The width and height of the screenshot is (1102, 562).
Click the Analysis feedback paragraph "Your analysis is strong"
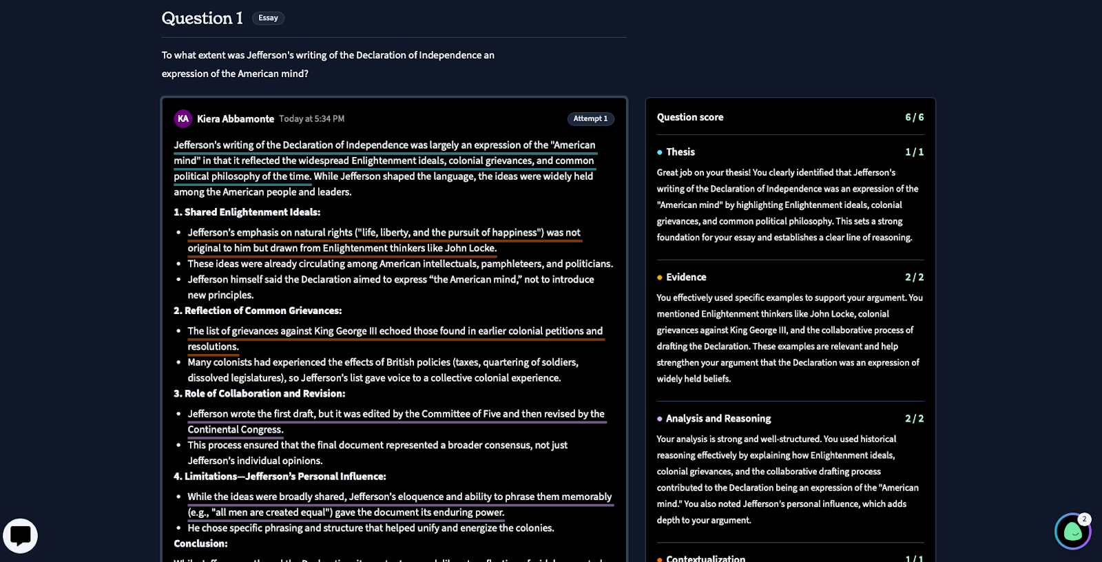[787, 479]
